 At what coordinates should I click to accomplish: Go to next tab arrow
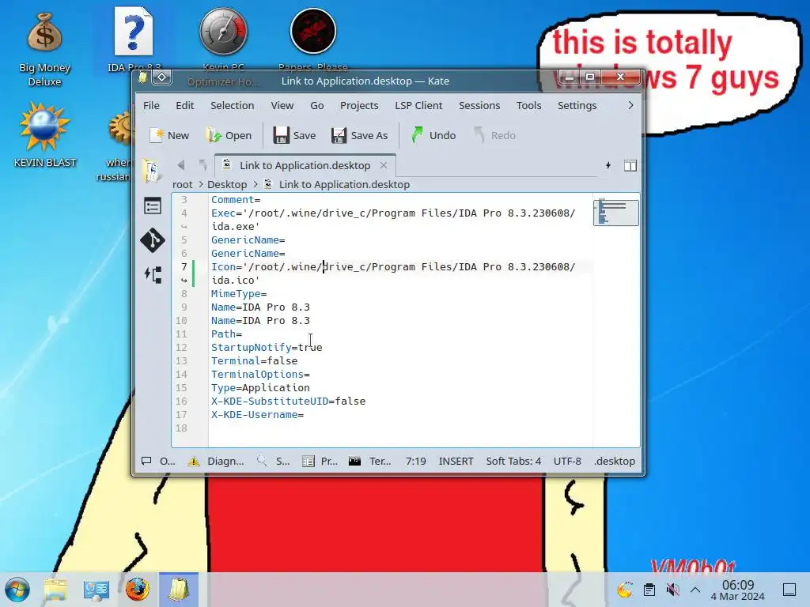[x=202, y=165]
